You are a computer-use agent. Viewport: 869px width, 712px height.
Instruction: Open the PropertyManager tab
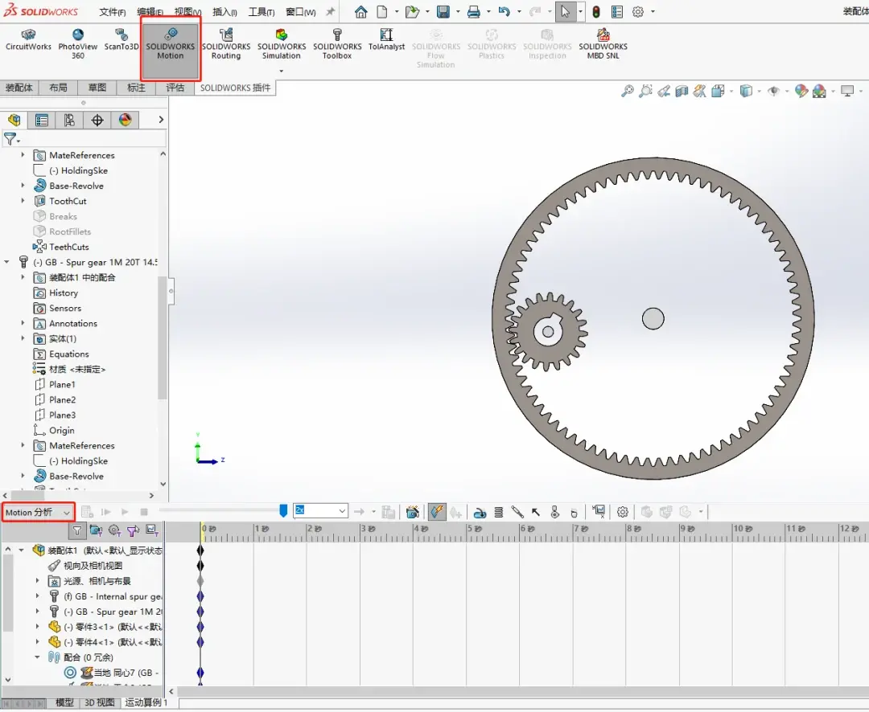pyautogui.click(x=42, y=121)
